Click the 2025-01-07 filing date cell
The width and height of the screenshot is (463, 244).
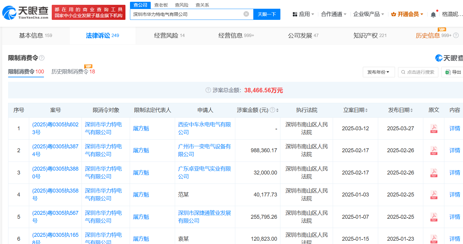click(355, 217)
